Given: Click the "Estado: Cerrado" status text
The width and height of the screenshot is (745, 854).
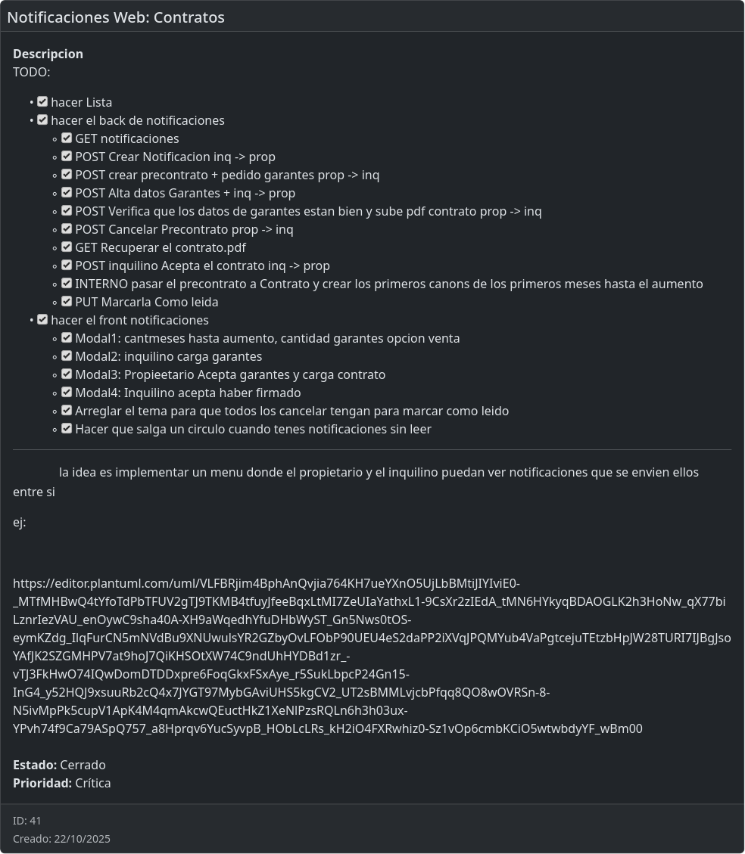Looking at the screenshot, I should point(59,765).
